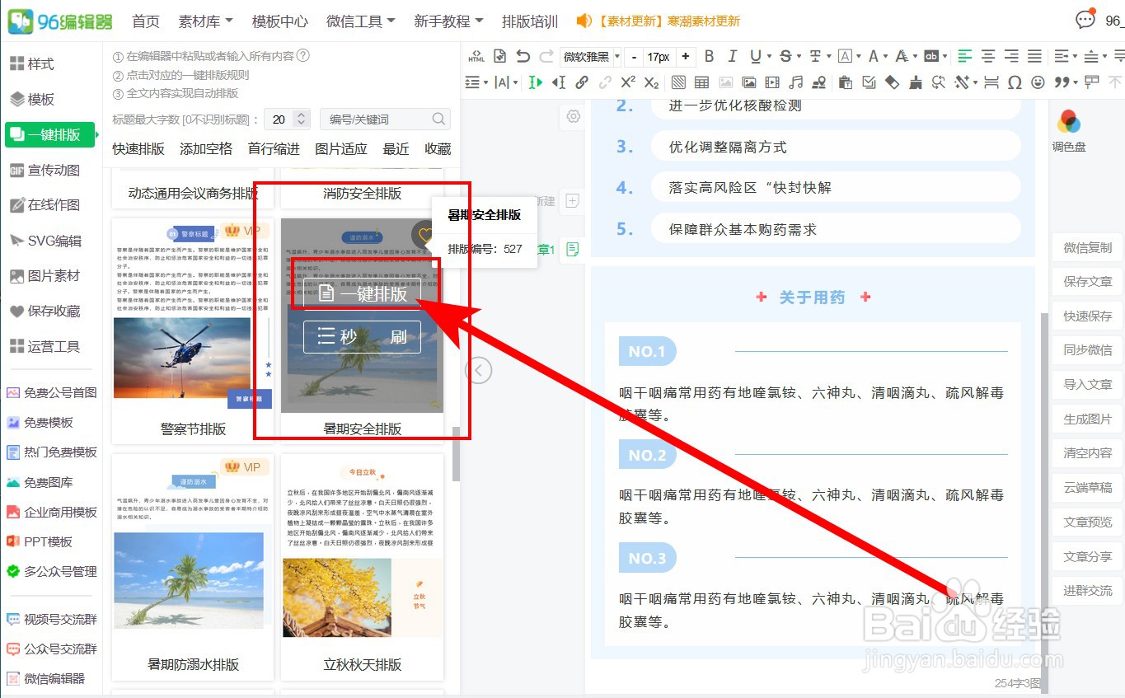This screenshot has width=1125, height=698.
Task: Open the message notifications icon
Action: [1085, 20]
